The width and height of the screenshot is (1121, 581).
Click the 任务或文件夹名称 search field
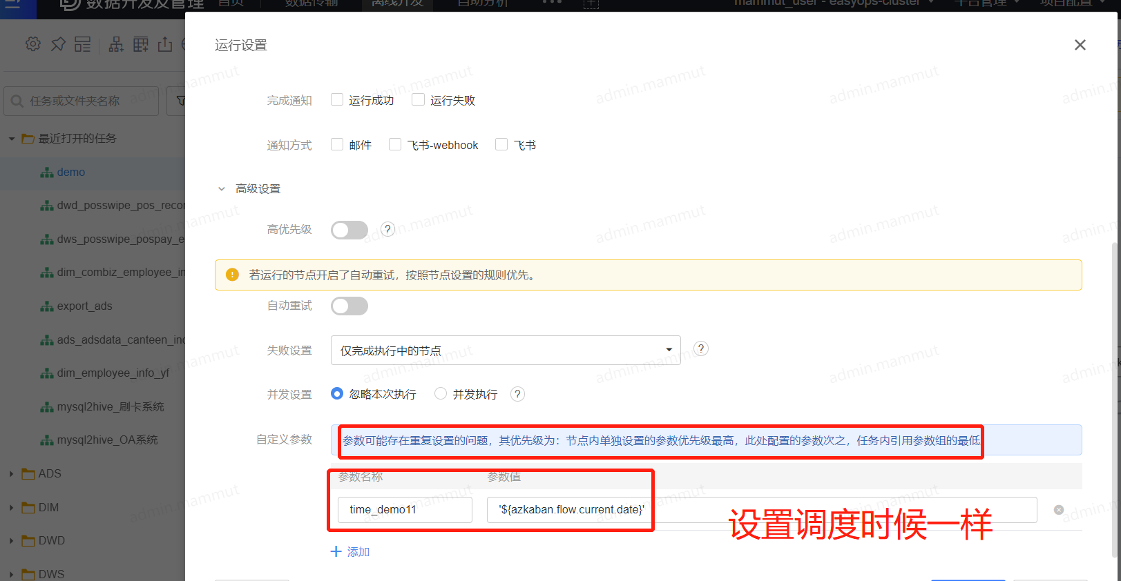tap(82, 101)
